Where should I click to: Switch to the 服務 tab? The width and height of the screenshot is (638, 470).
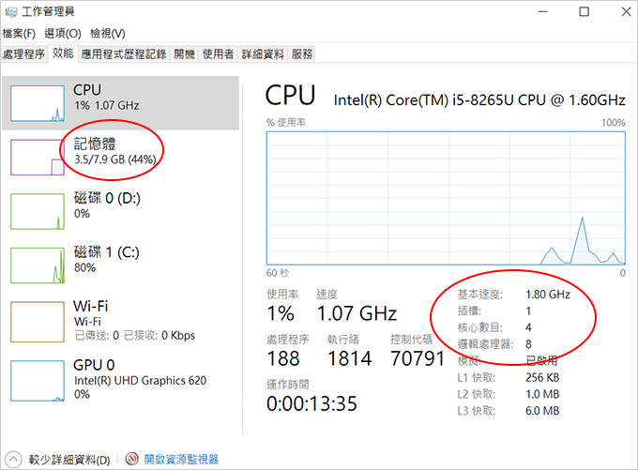(x=302, y=53)
